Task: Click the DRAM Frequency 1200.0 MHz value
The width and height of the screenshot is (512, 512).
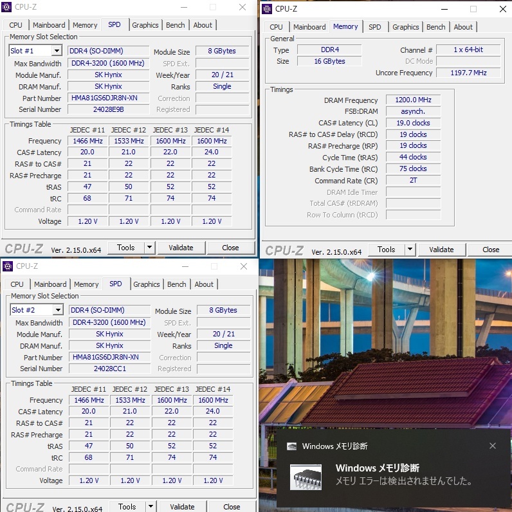Action: point(413,100)
